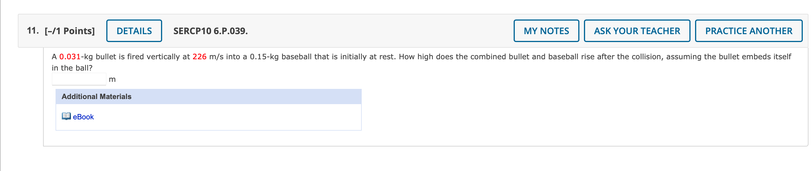Click the question number 11 label
Screen dimensions: 811x171
(32, 31)
